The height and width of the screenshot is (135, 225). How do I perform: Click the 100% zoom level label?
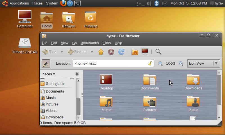pos(171,63)
